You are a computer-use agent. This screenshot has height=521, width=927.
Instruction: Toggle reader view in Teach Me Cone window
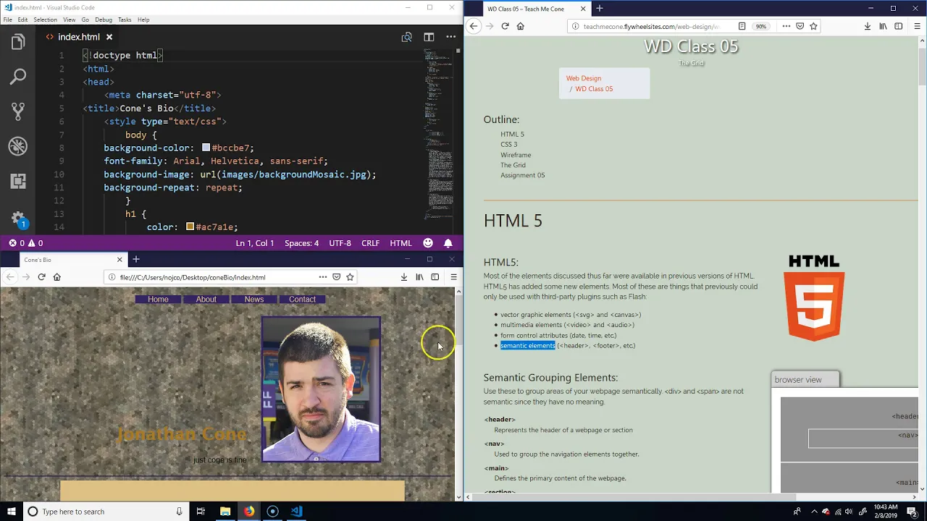point(742,26)
